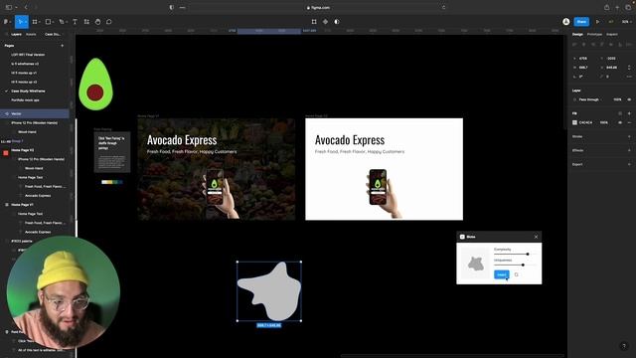This screenshot has width=636, height=358.
Task: Toggle constrain proportions link icon
Action: [629, 68]
